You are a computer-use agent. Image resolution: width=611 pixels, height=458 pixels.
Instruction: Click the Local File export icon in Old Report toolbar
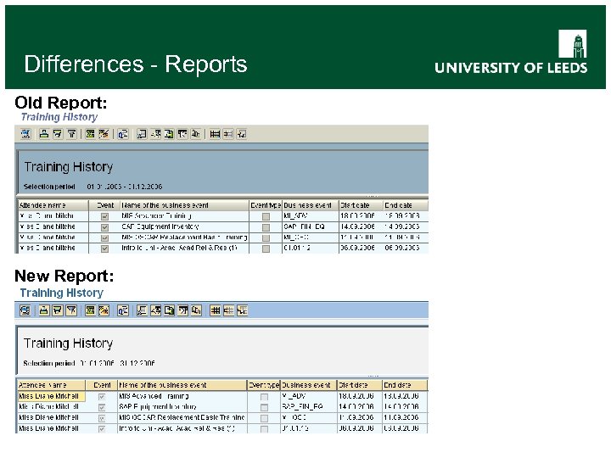pyautogui.click(x=169, y=134)
